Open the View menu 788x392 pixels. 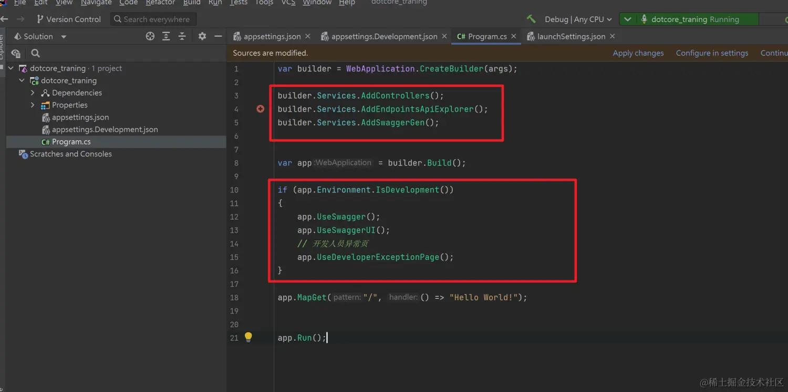click(x=64, y=2)
